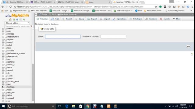
Task: Open the Search tab
Action: (67, 19)
